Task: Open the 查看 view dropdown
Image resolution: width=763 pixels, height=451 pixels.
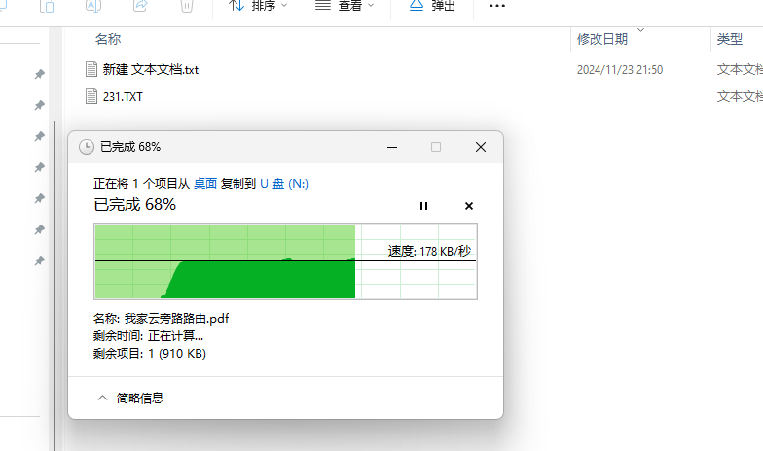Action: (x=345, y=6)
